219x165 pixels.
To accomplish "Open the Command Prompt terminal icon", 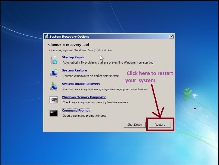I will pyautogui.click(x=53, y=112).
